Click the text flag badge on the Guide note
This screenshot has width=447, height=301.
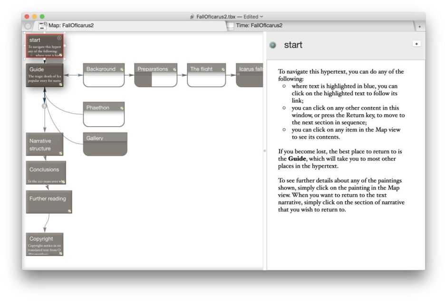[x=60, y=84]
